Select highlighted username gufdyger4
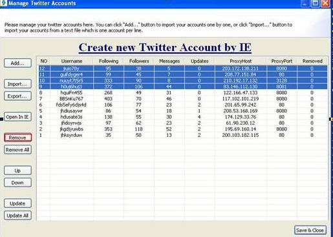The width and height of the screenshot is (333, 237). click(72, 74)
